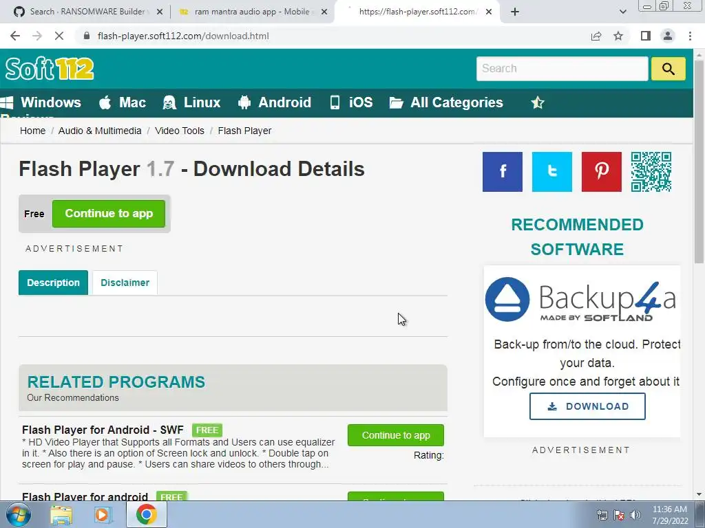Open All Categories in navbar
Screen dimensions: 705x528
446,102
